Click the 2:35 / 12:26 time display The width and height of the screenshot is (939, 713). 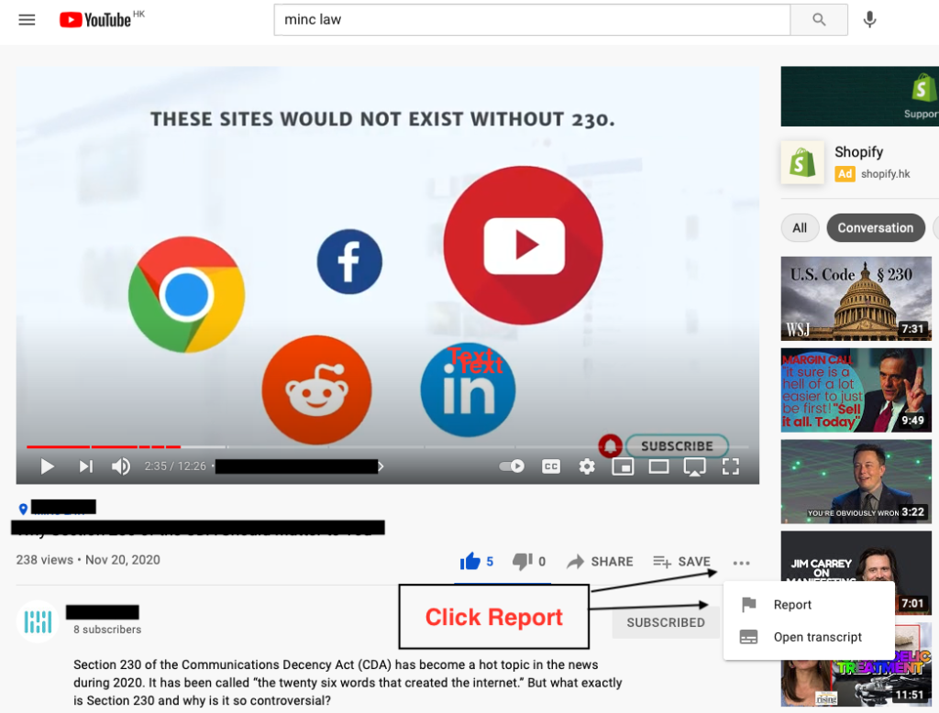click(x=175, y=466)
